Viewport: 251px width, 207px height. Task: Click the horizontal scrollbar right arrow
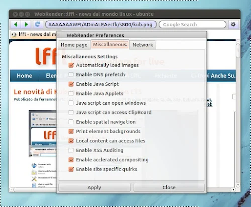click(x=234, y=190)
